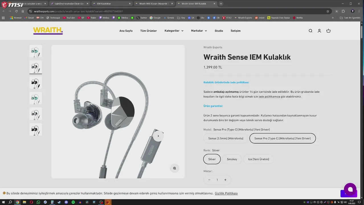The width and height of the screenshot is (364, 205).
Task: Open Wraith Esports bookmark
Action: 243,18
